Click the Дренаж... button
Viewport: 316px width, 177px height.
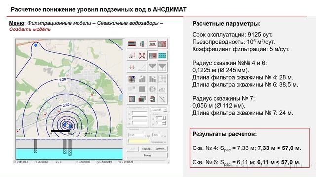pyautogui.click(x=160, y=148)
